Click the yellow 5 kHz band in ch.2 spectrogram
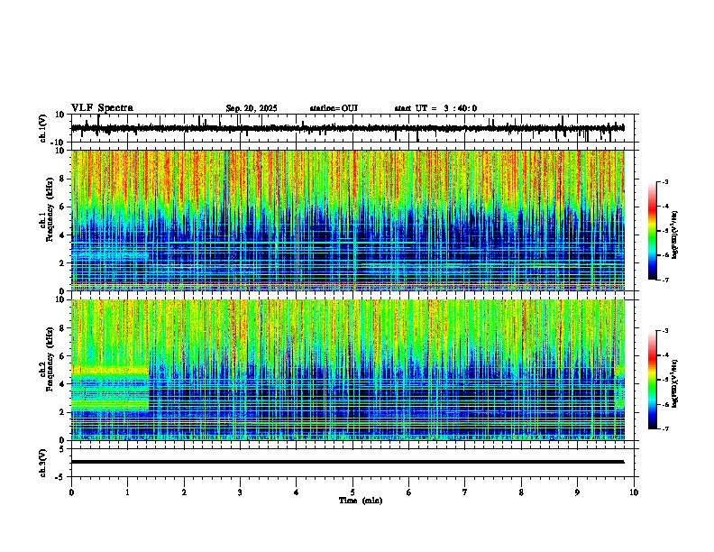714x552 pixels. pos(110,370)
